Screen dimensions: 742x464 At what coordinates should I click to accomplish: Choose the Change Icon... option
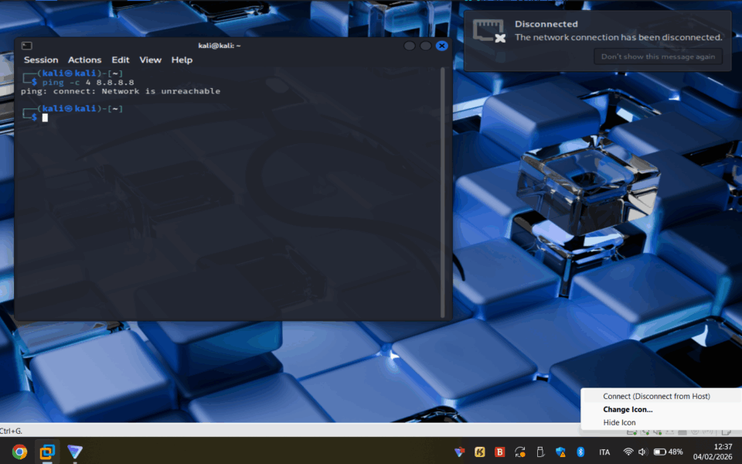coord(628,409)
